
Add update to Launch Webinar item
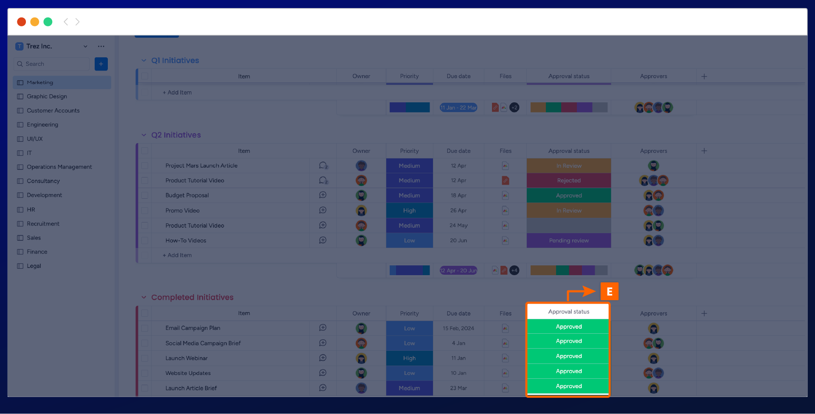pyautogui.click(x=323, y=358)
